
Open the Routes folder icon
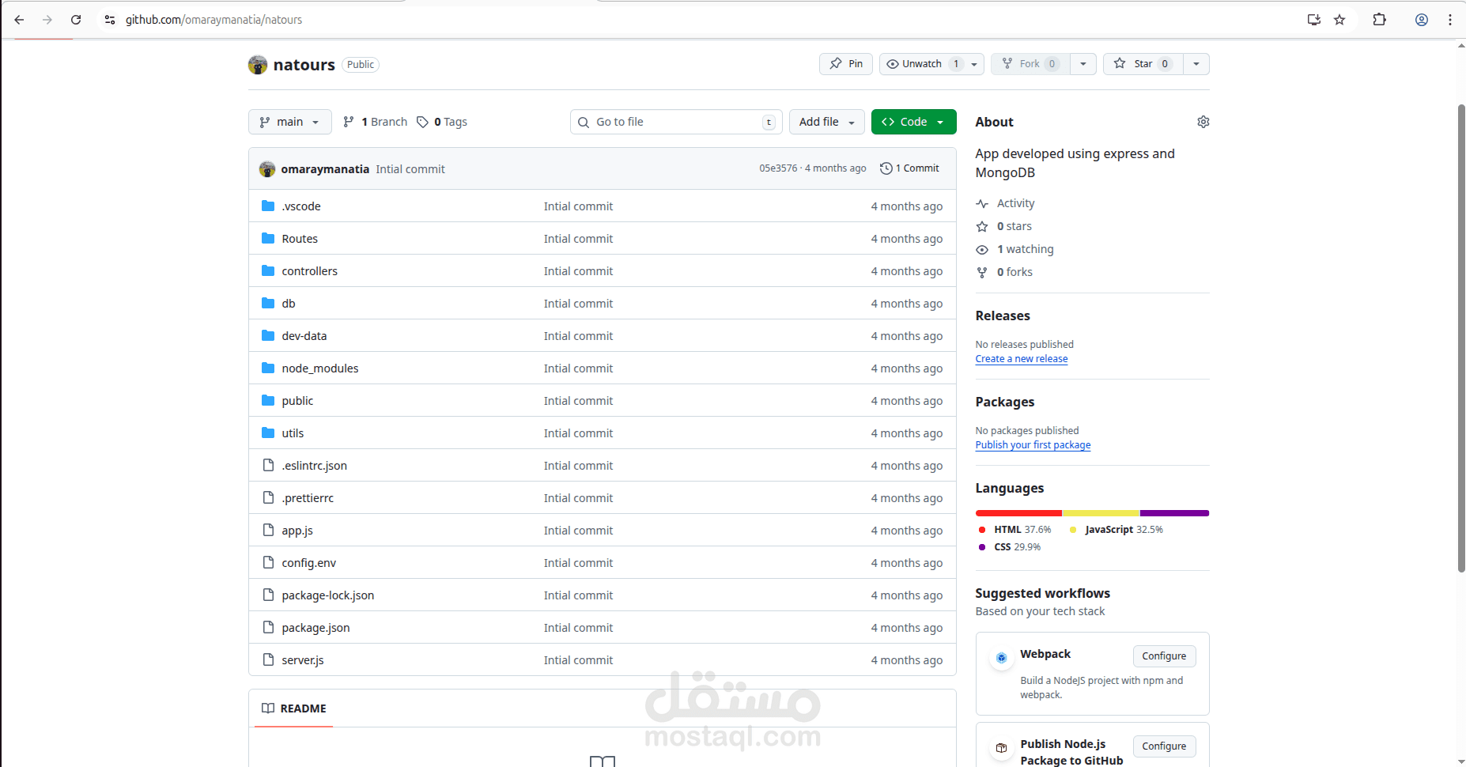coord(268,239)
